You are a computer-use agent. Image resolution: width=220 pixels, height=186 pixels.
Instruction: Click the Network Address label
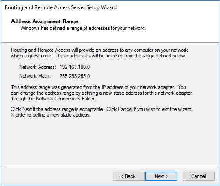click(38, 67)
